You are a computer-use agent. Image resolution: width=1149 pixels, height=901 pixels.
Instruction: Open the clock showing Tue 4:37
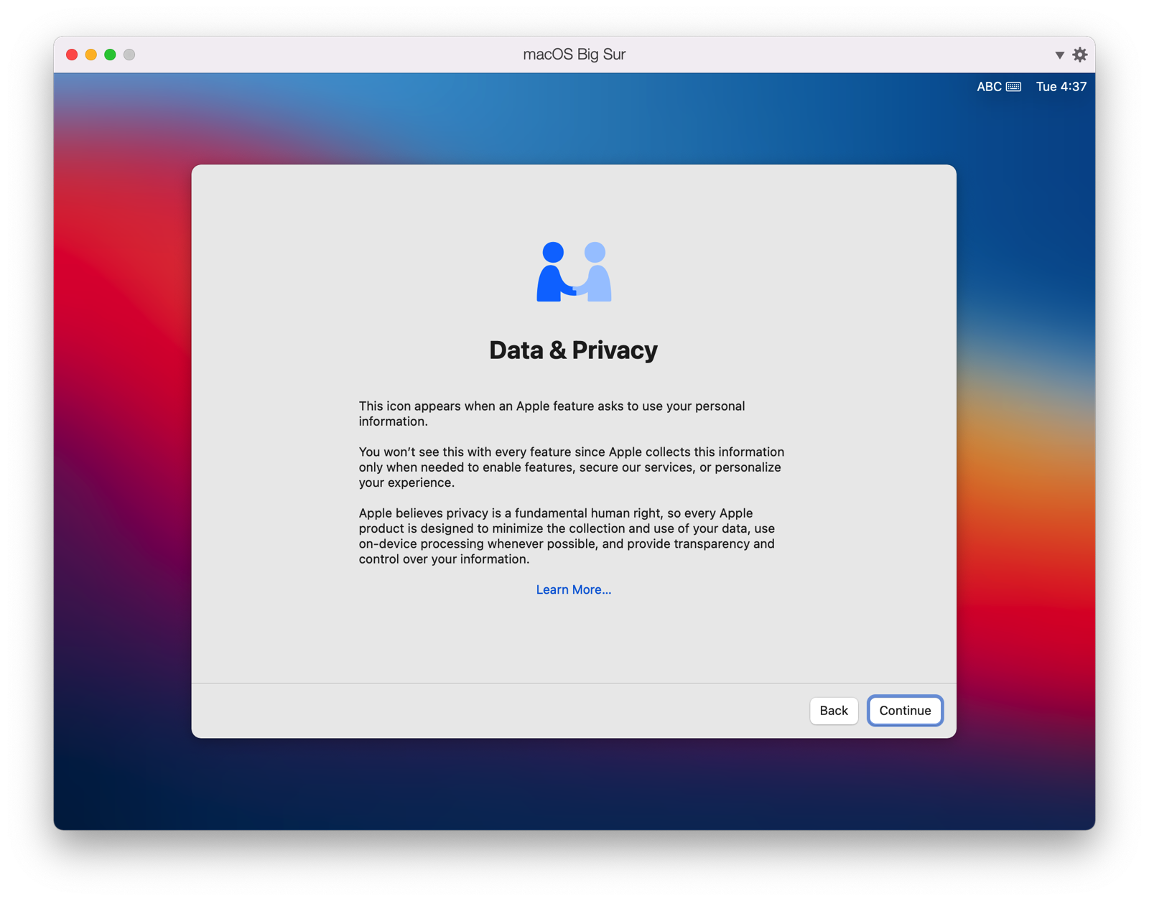(x=1061, y=86)
